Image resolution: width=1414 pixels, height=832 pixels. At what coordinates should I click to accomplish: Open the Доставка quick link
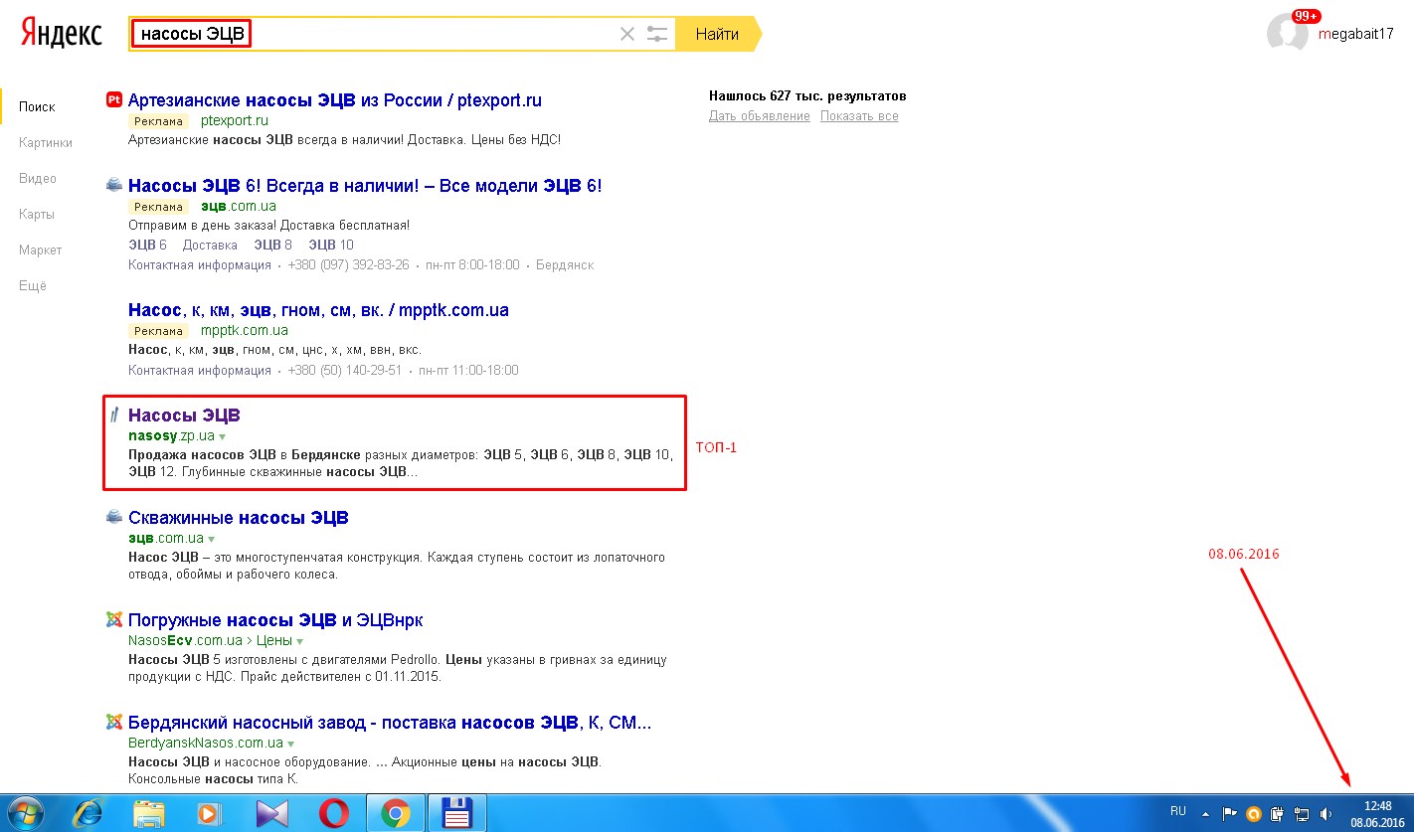(x=210, y=245)
